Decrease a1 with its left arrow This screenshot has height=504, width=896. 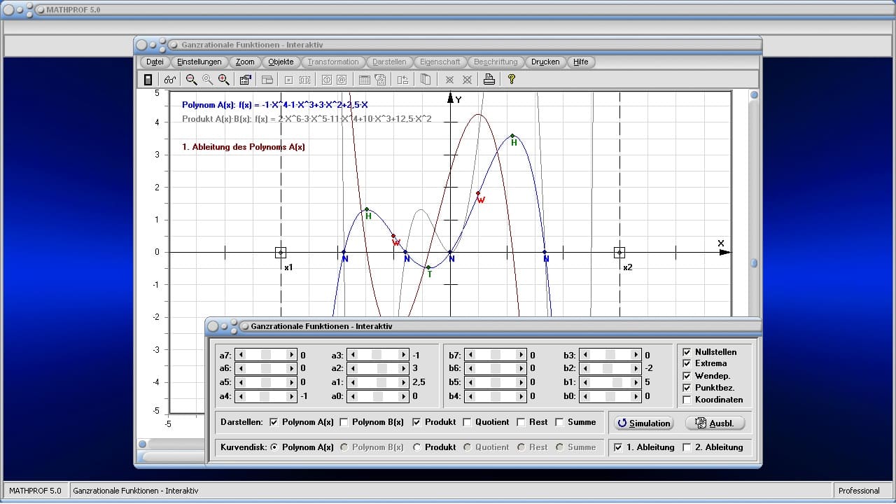point(352,382)
